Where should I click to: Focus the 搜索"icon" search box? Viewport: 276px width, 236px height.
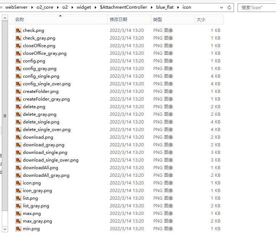pyautogui.click(x=257, y=8)
